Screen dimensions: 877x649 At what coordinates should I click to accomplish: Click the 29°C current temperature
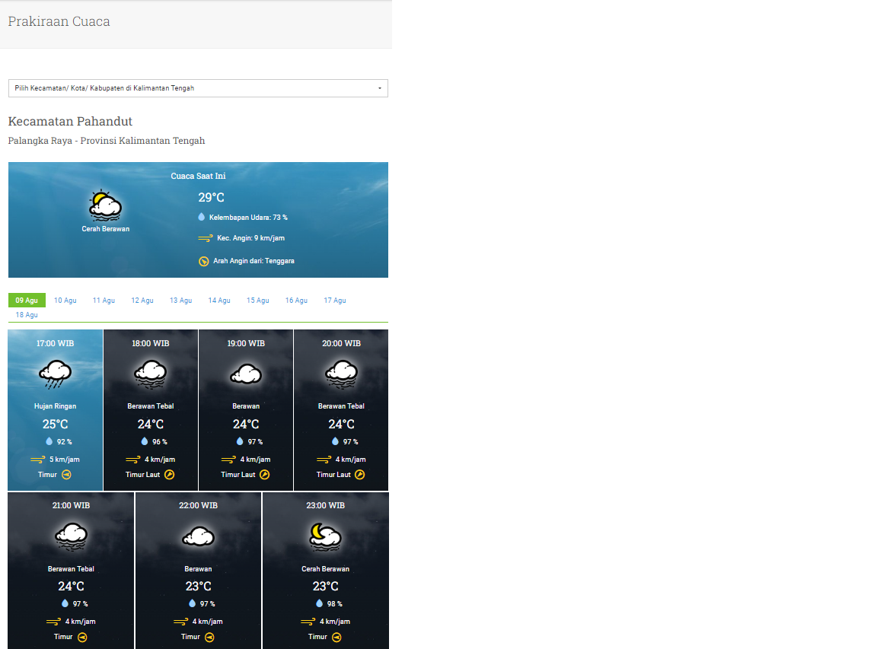(211, 197)
